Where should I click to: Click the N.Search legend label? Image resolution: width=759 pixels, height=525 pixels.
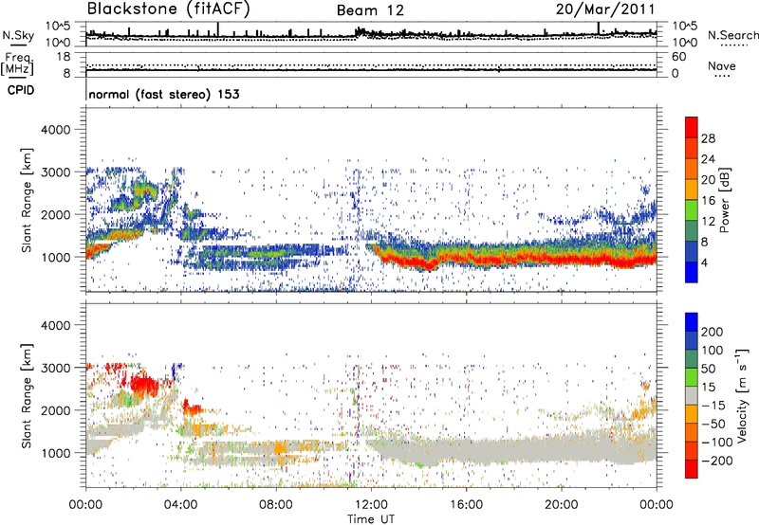click(x=732, y=35)
